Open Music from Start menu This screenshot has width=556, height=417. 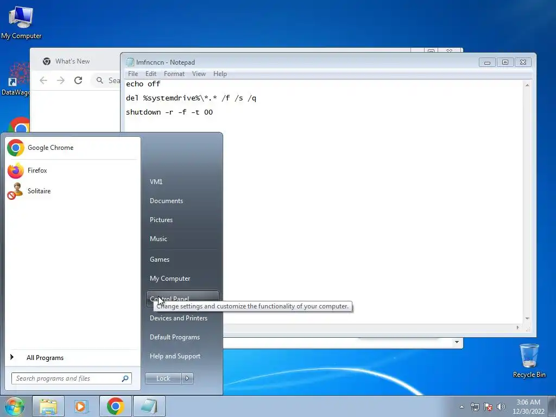tap(182, 239)
